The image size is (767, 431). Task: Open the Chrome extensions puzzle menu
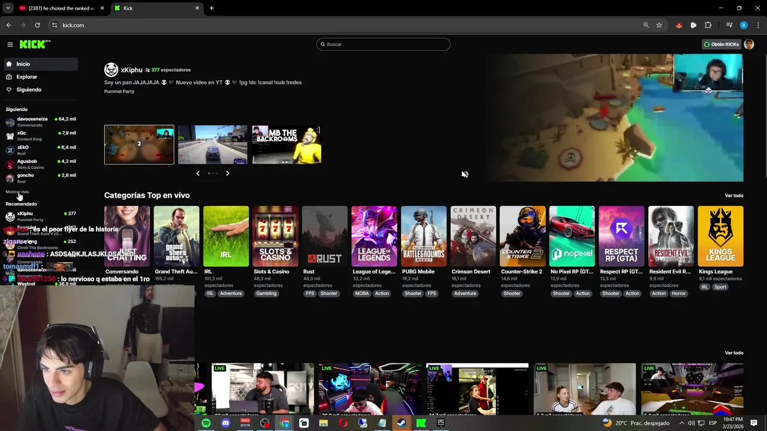click(708, 25)
